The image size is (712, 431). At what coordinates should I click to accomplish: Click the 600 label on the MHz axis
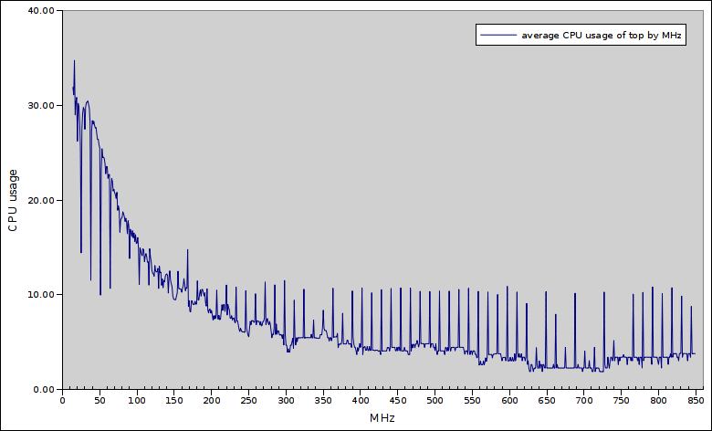(x=509, y=400)
